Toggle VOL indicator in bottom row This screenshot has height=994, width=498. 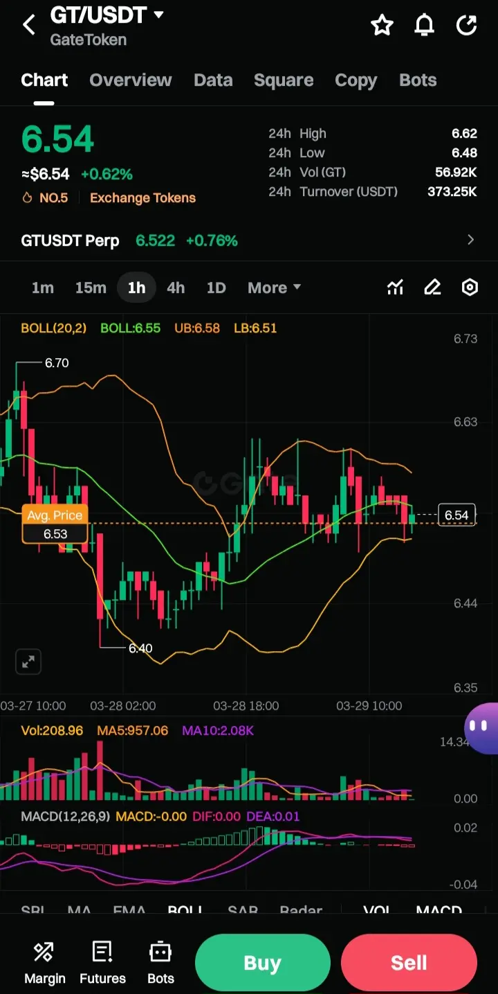pos(378,910)
